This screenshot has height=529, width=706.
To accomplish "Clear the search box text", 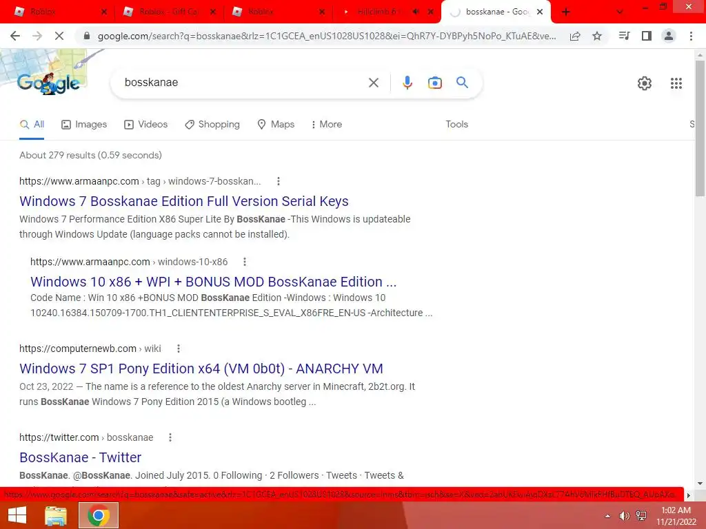I will (x=373, y=83).
